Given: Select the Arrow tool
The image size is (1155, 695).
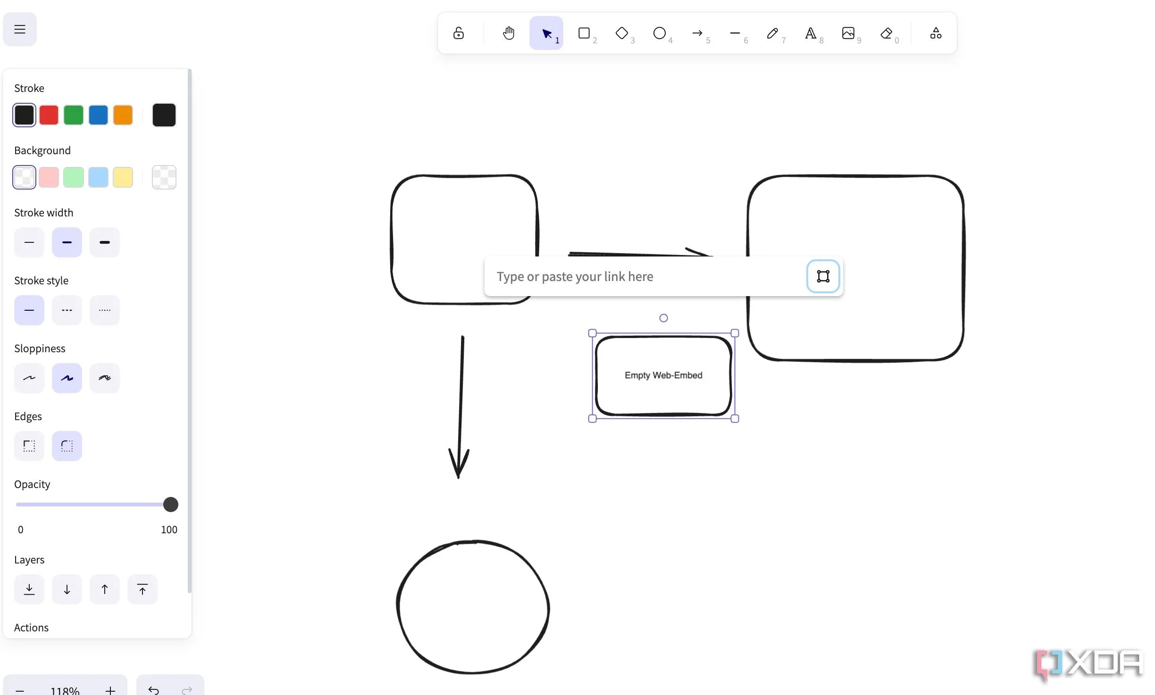Looking at the screenshot, I should tap(697, 33).
